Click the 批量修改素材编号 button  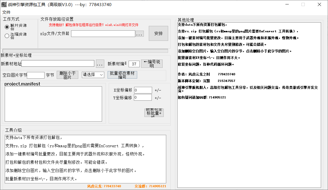click(x=122, y=75)
